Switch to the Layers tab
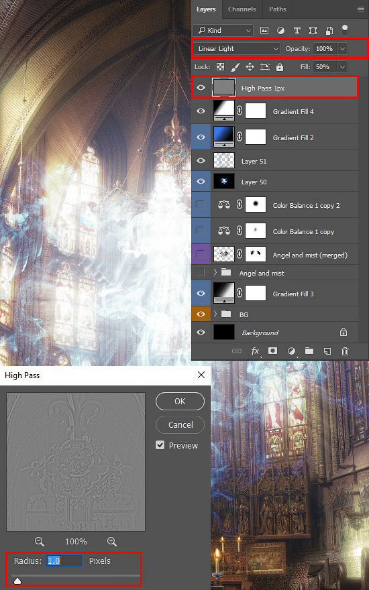Viewport: 369px width, 590px height. point(206,9)
